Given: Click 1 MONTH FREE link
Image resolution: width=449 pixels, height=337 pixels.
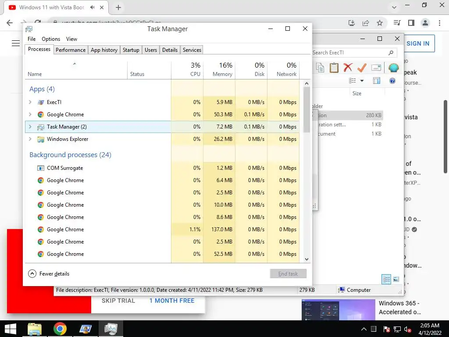Looking at the screenshot, I should coord(172,301).
